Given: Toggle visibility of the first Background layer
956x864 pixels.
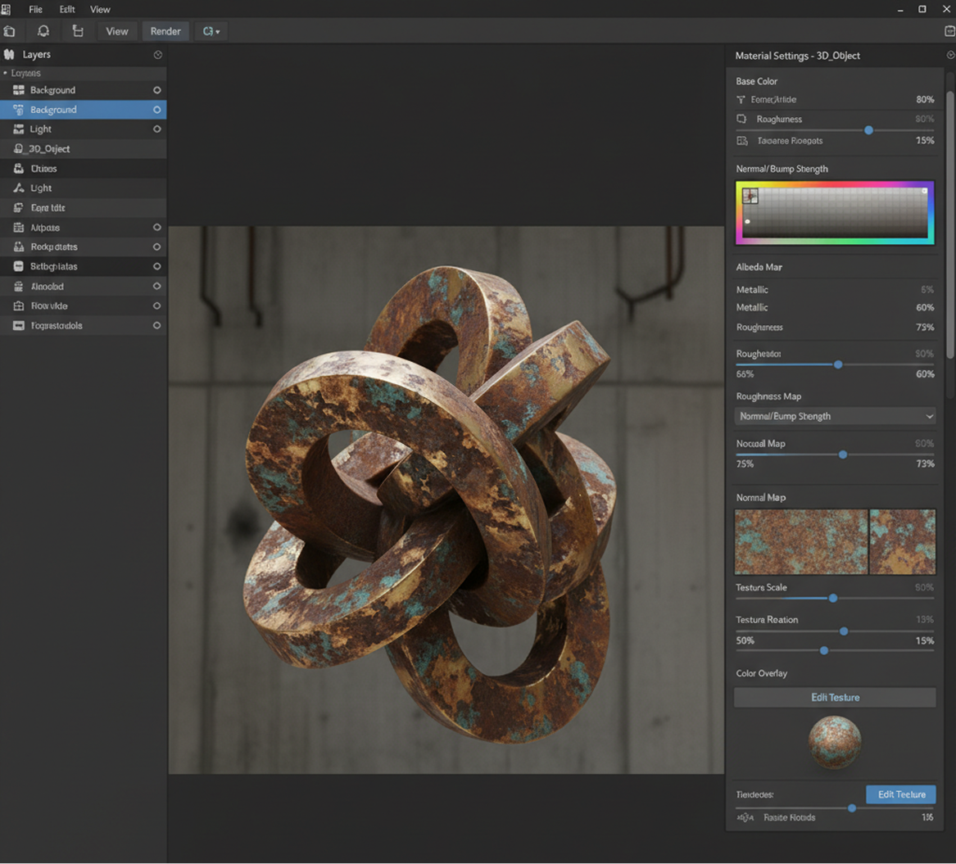Looking at the screenshot, I should pyautogui.click(x=156, y=90).
